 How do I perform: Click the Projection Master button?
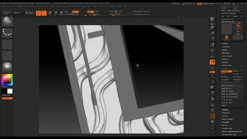point(7,13)
